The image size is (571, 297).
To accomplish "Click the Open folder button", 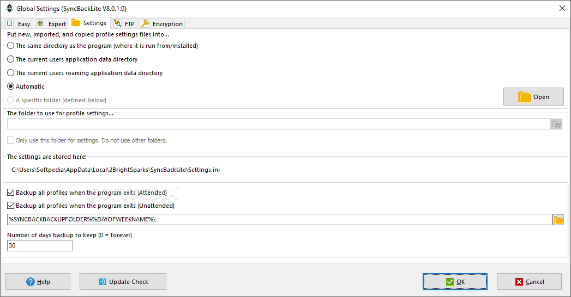I will 533,97.
